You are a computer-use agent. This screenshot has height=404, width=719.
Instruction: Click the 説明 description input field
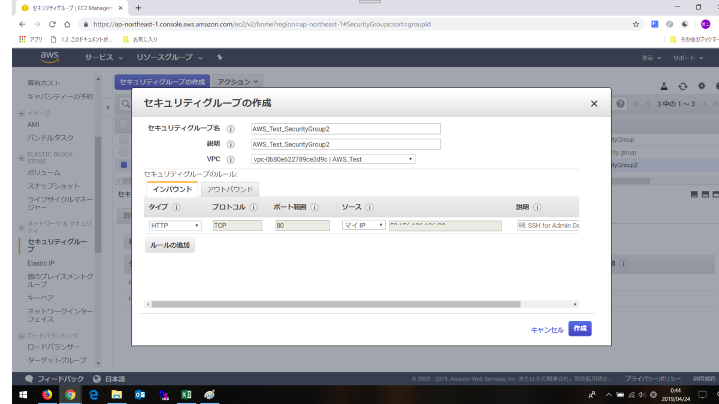pos(346,144)
